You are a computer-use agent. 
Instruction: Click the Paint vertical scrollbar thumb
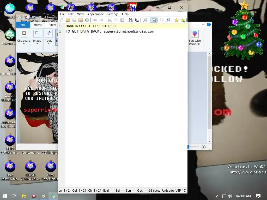pos(209,93)
